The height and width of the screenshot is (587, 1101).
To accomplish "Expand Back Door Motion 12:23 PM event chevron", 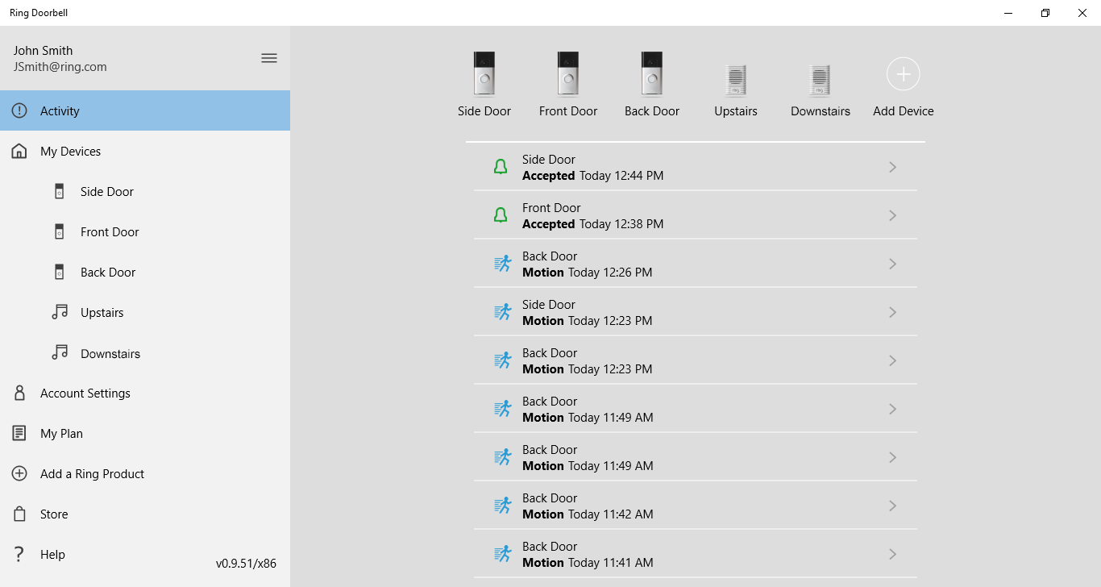I will (892, 360).
